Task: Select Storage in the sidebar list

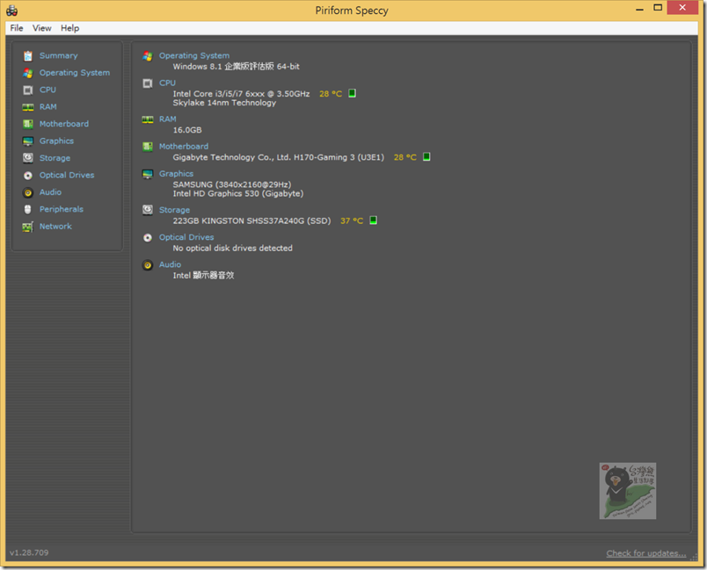Action: tap(55, 158)
